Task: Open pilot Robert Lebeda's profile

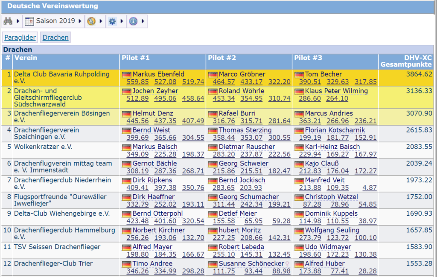Action: (242, 247)
